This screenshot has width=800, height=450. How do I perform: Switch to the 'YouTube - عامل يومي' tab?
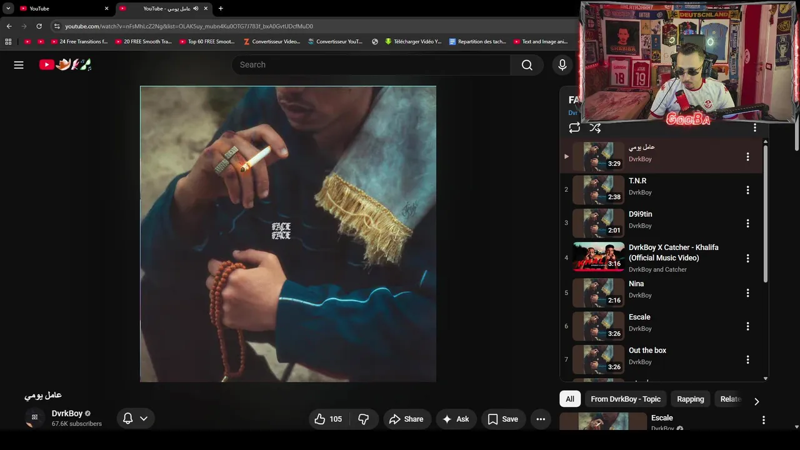(x=164, y=9)
